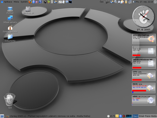Click the show desktop button
Viewport: 157px width, 118px height.
[2, 116]
